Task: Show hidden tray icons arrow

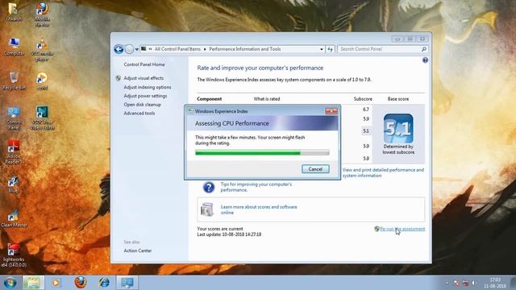Action: [x=447, y=283]
